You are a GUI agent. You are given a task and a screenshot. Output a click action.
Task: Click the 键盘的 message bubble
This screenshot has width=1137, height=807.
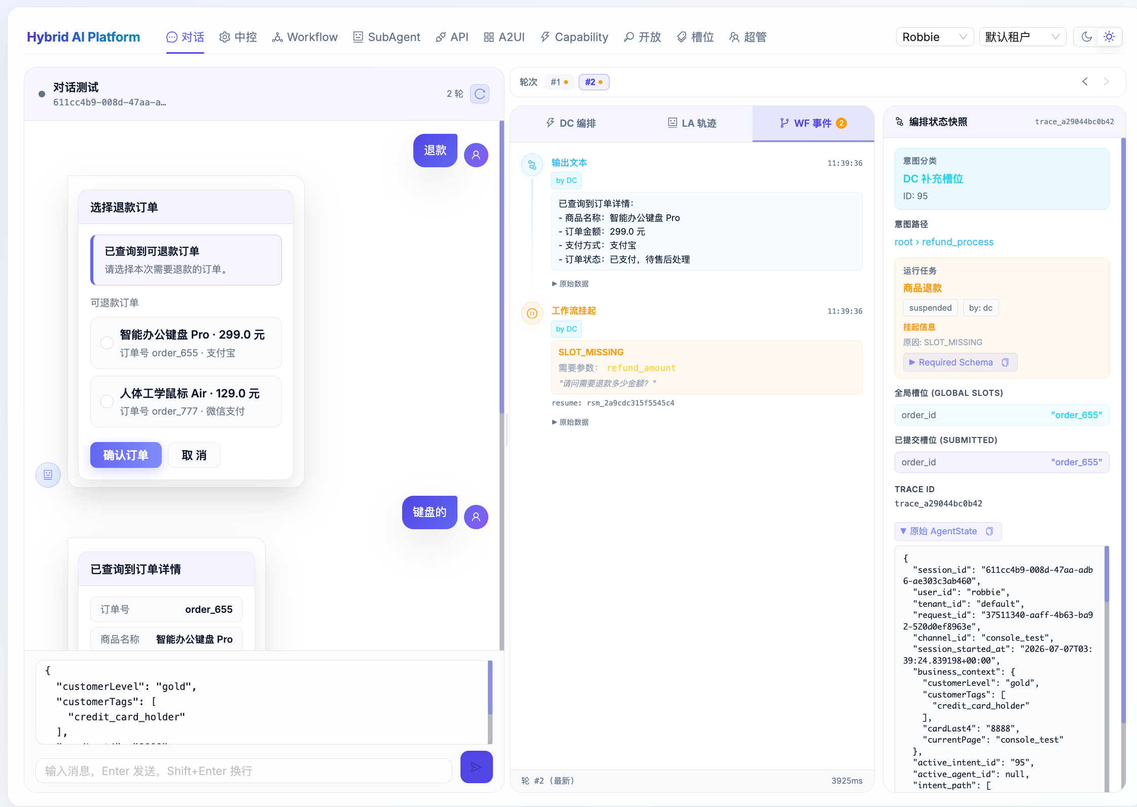tap(430, 512)
